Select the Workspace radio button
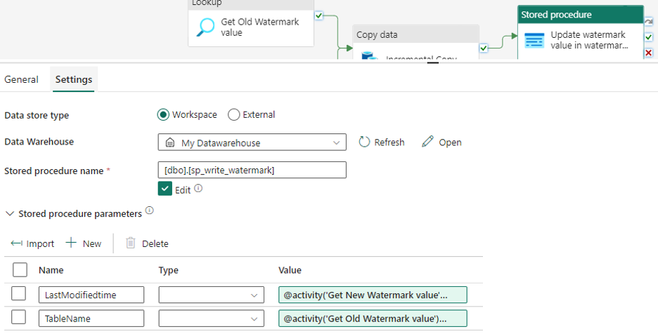 point(163,114)
